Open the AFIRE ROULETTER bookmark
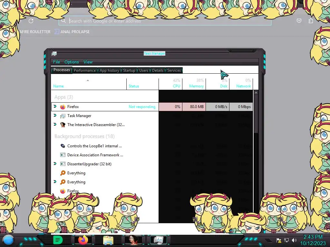 [35, 32]
